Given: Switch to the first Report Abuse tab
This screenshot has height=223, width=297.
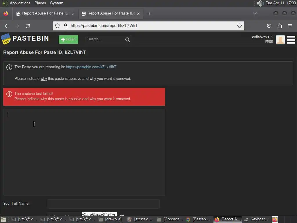Looking at the screenshot, I should (x=45, y=13).
